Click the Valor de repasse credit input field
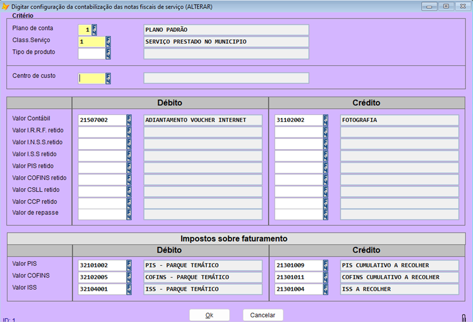The image size is (473, 322). point(298,214)
